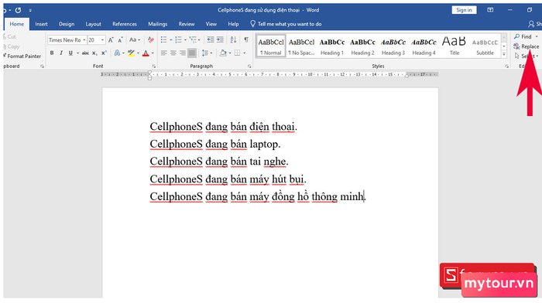Screen dimensions: 542x303
Task: Switch to the Layout tab
Action: (x=94, y=24)
